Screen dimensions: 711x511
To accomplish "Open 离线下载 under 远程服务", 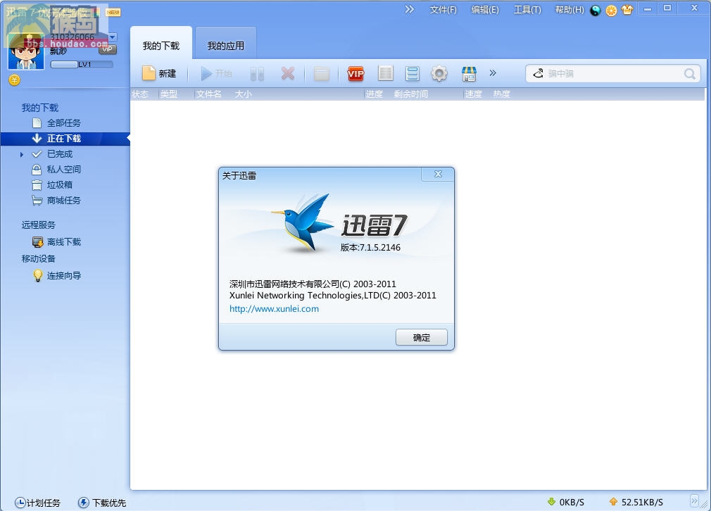I will [x=64, y=242].
